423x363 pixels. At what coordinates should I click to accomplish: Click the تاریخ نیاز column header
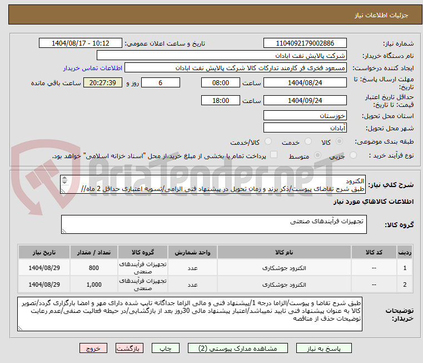pos(44,252)
